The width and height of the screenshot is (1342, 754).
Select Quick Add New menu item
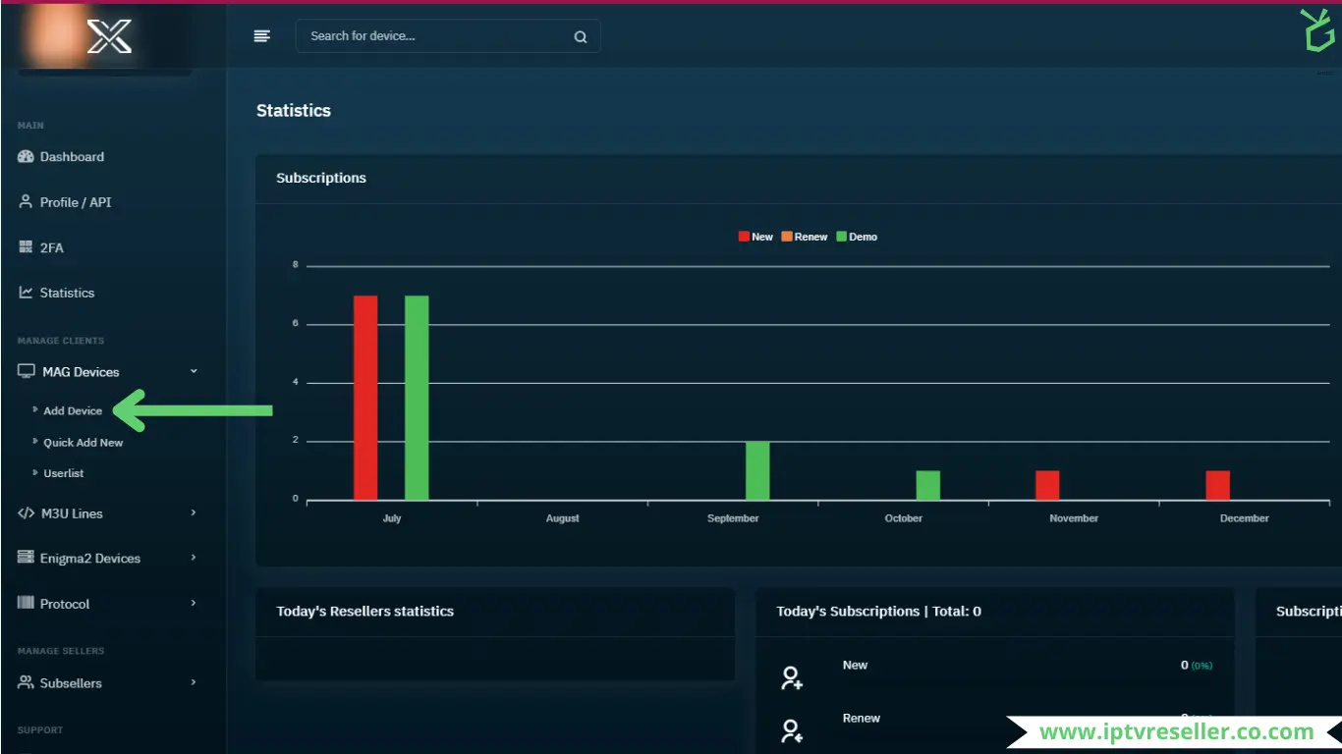pyautogui.click(x=84, y=443)
